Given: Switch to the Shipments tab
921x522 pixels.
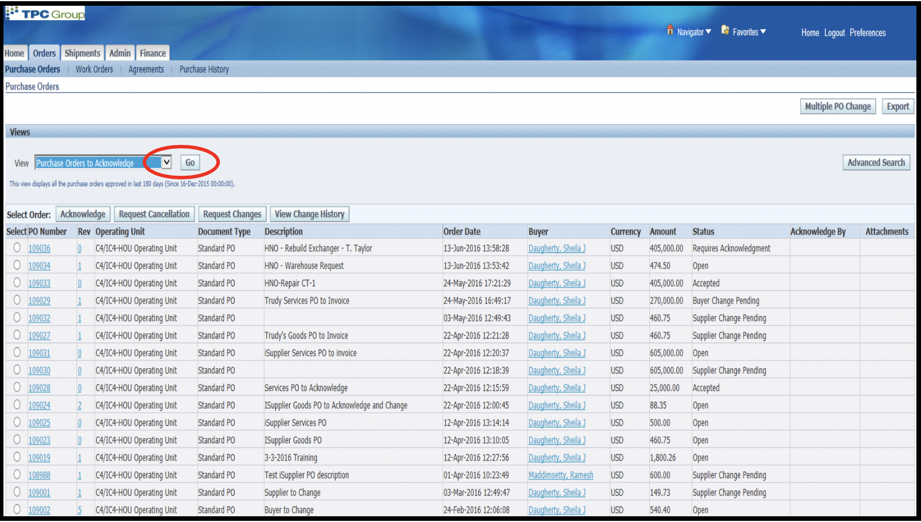Looking at the screenshot, I should tap(82, 53).
